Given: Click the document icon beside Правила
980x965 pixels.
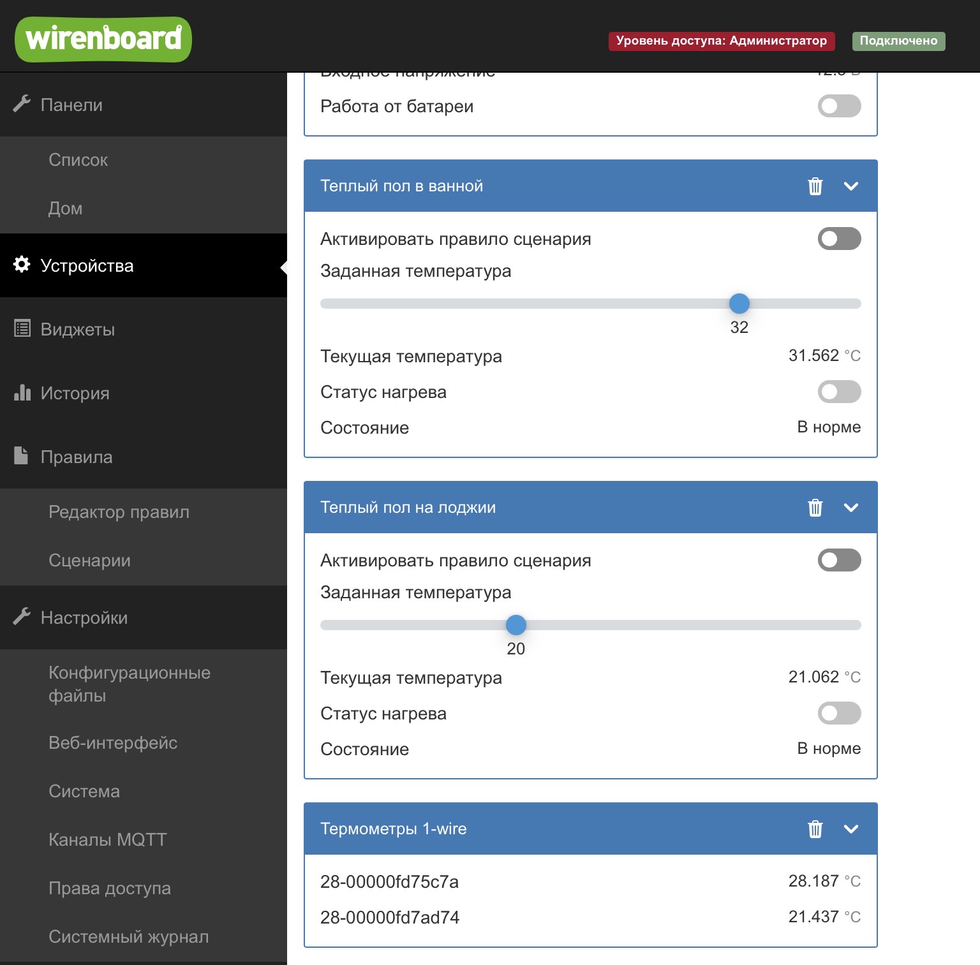Looking at the screenshot, I should click(x=22, y=456).
